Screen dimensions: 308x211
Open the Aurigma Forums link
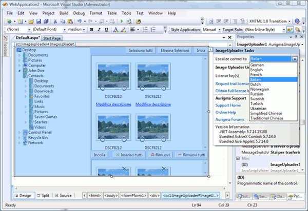pos(230,119)
